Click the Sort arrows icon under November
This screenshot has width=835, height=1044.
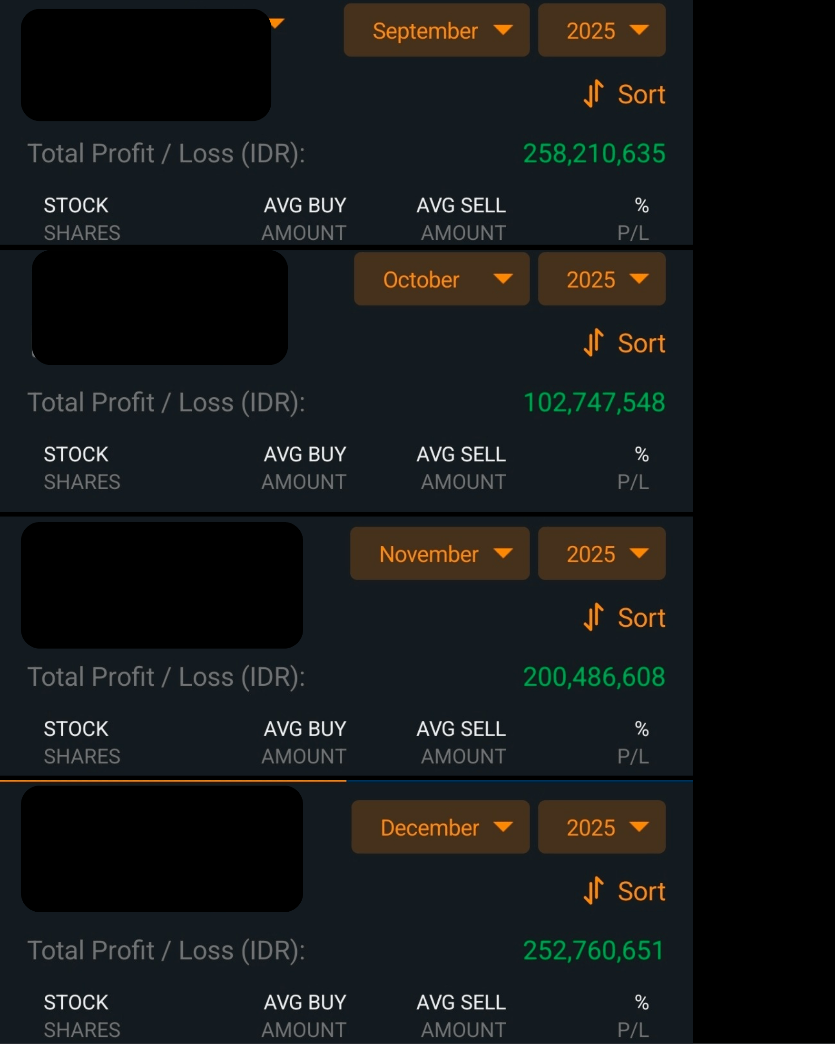pyautogui.click(x=593, y=617)
